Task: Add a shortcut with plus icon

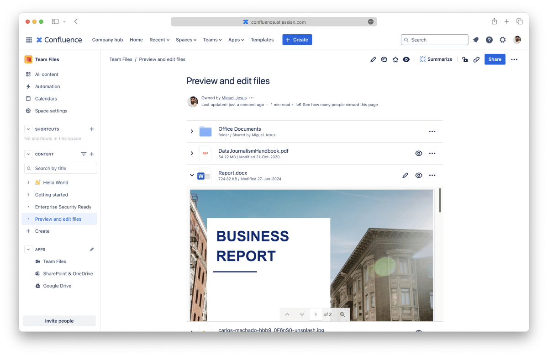Action: 92,129
